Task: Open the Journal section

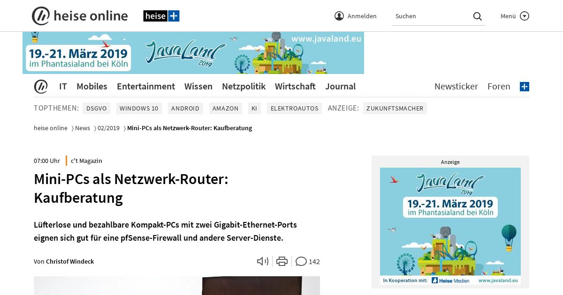Action: tap(341, 86)
